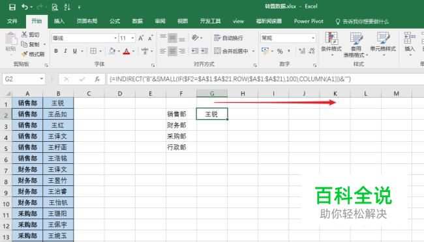Decrease font size with the smaller A icon
The height and width of the screenshot is (242, 424).
(x=150, y=38)
